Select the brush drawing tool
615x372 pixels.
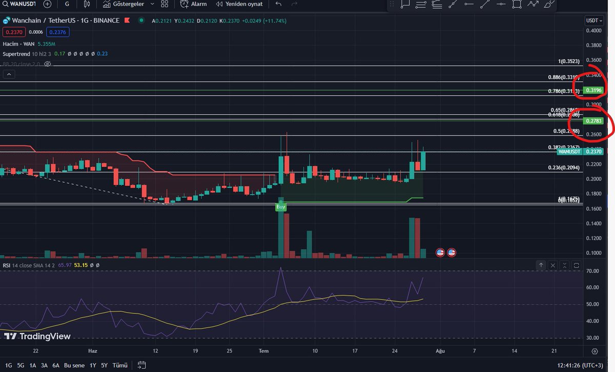click(x=549, y=4)
